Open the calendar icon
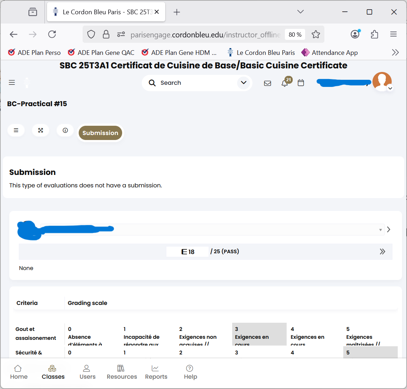The width and height of the screenshot is (407, 389). [301, 83]
